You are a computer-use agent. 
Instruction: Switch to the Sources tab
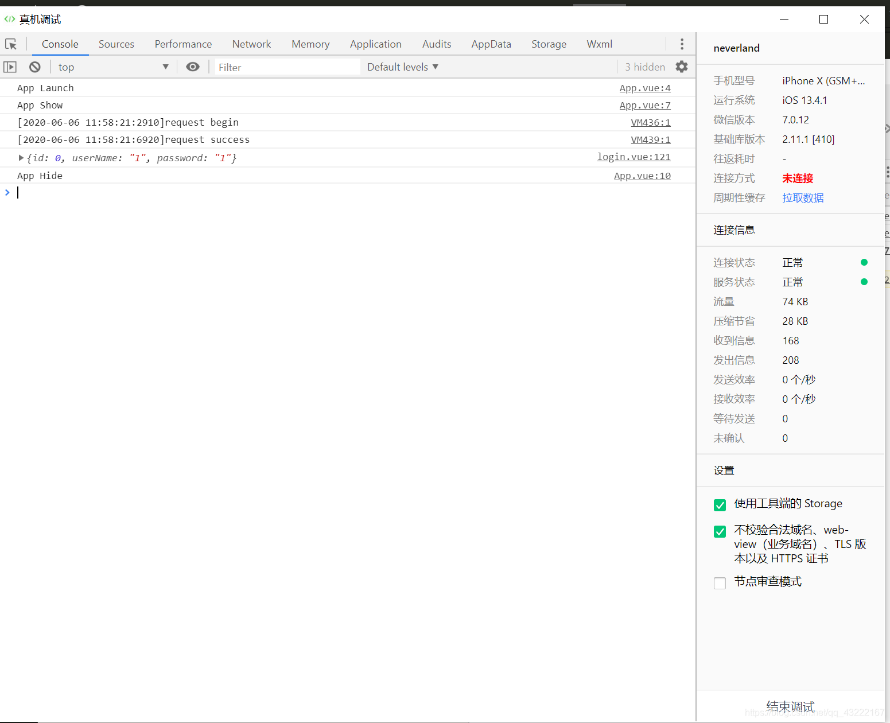click(116, 44)
